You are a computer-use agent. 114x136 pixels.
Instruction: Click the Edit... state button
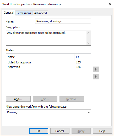coord(45,99)
